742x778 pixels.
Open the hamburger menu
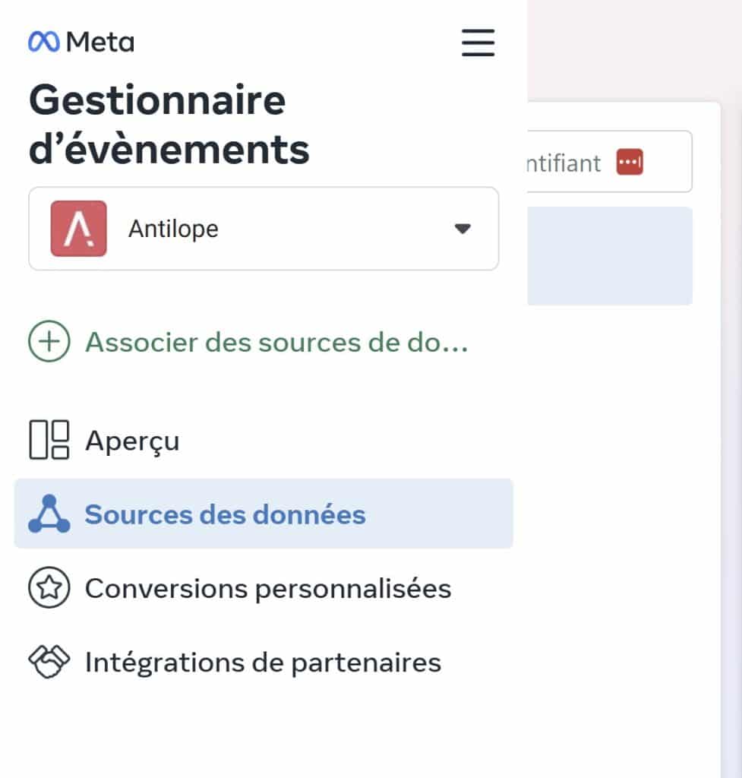(478, 43)
